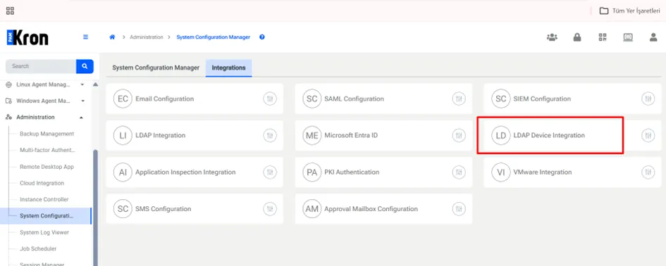The height and width of the screenshot is (266, 666).
Task: Open Instance Controller in sidebar
Action: (44, 199)
